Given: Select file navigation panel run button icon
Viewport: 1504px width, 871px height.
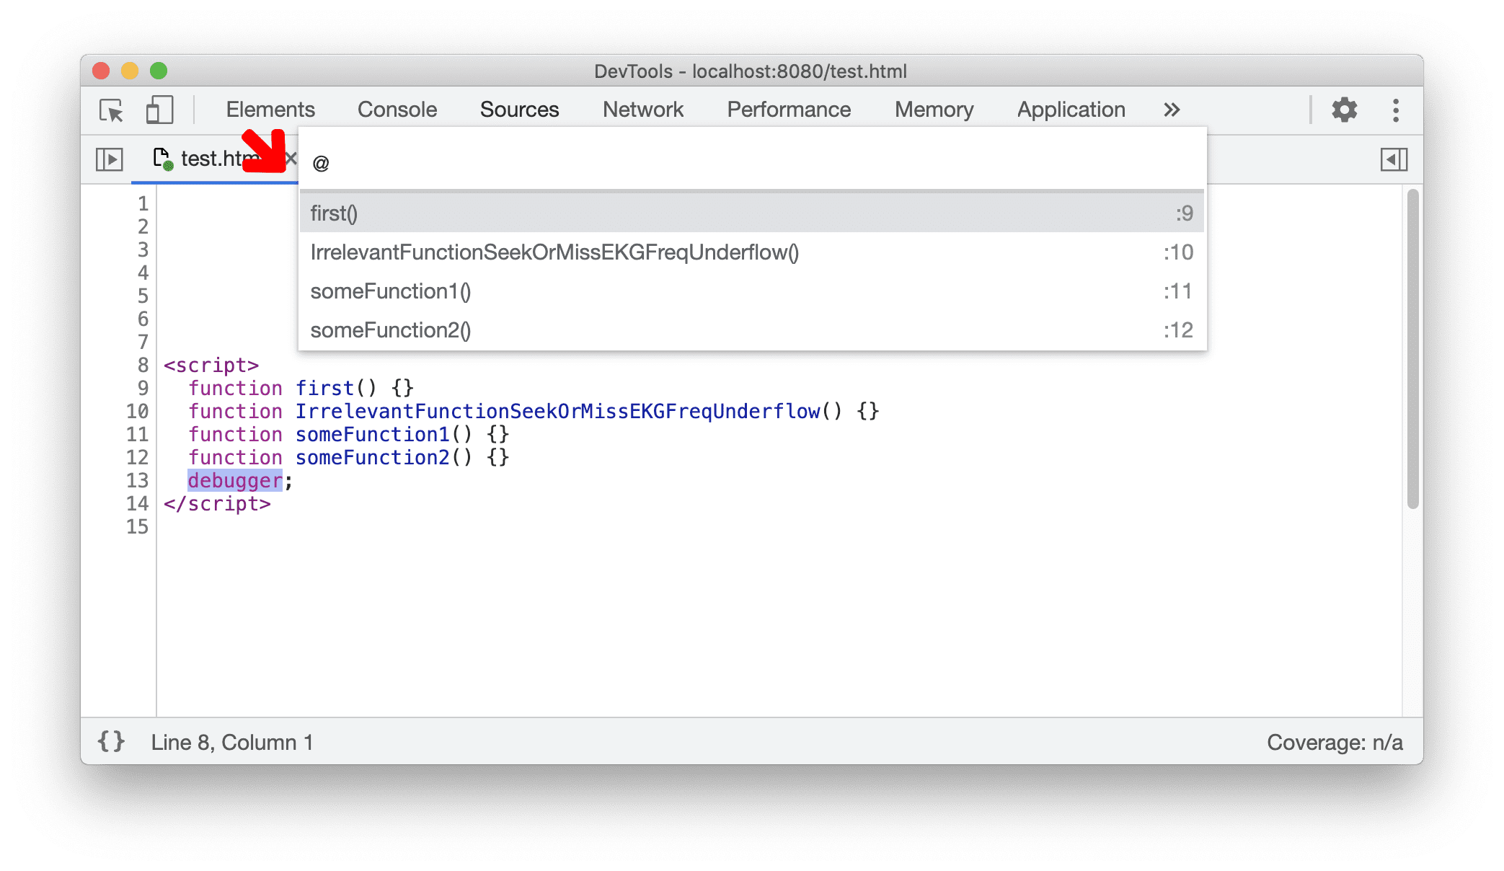Looking at the screenshot, I should coord(110,158).
